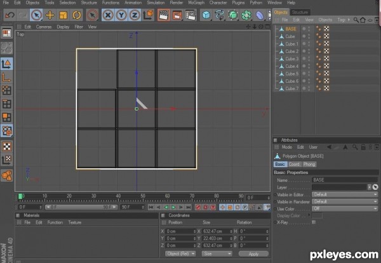Image resolution: width=381 pixels, height=263 pixels.
Task: Open Size mode dropdown
Action: 217,253
